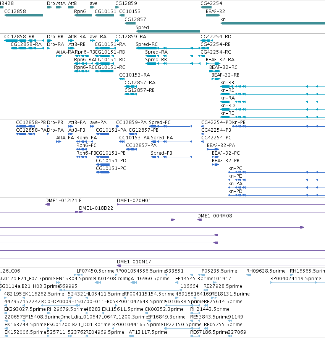Select transcript CG42254-RD
Image resolution: width=325 pixels, height=338 pixels.
(207, 41)
